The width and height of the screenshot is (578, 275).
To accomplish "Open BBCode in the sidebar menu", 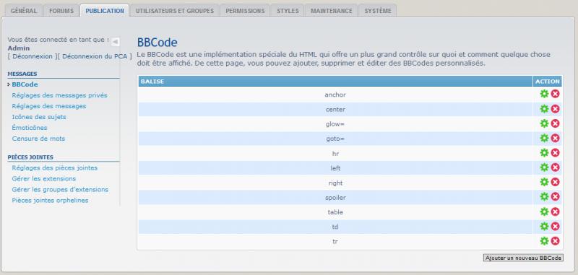I will point(25,84).
